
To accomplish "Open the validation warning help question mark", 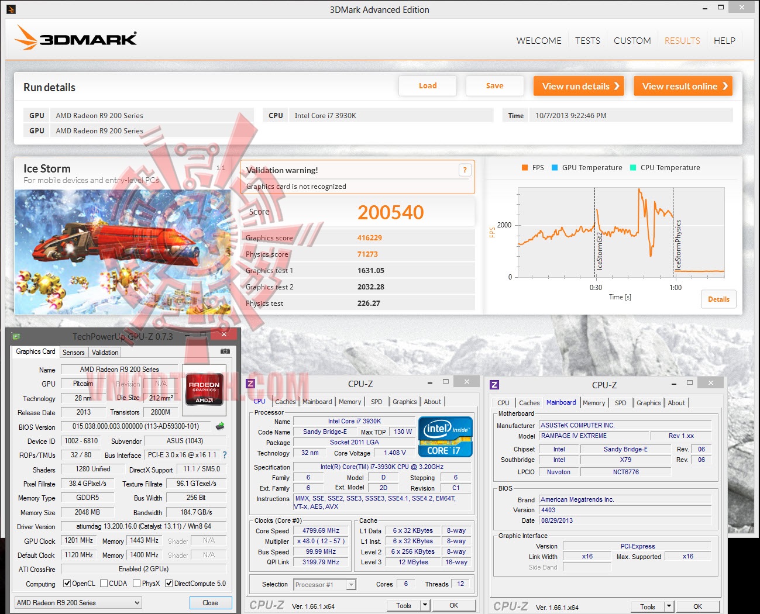I will [x=465, y=170].
